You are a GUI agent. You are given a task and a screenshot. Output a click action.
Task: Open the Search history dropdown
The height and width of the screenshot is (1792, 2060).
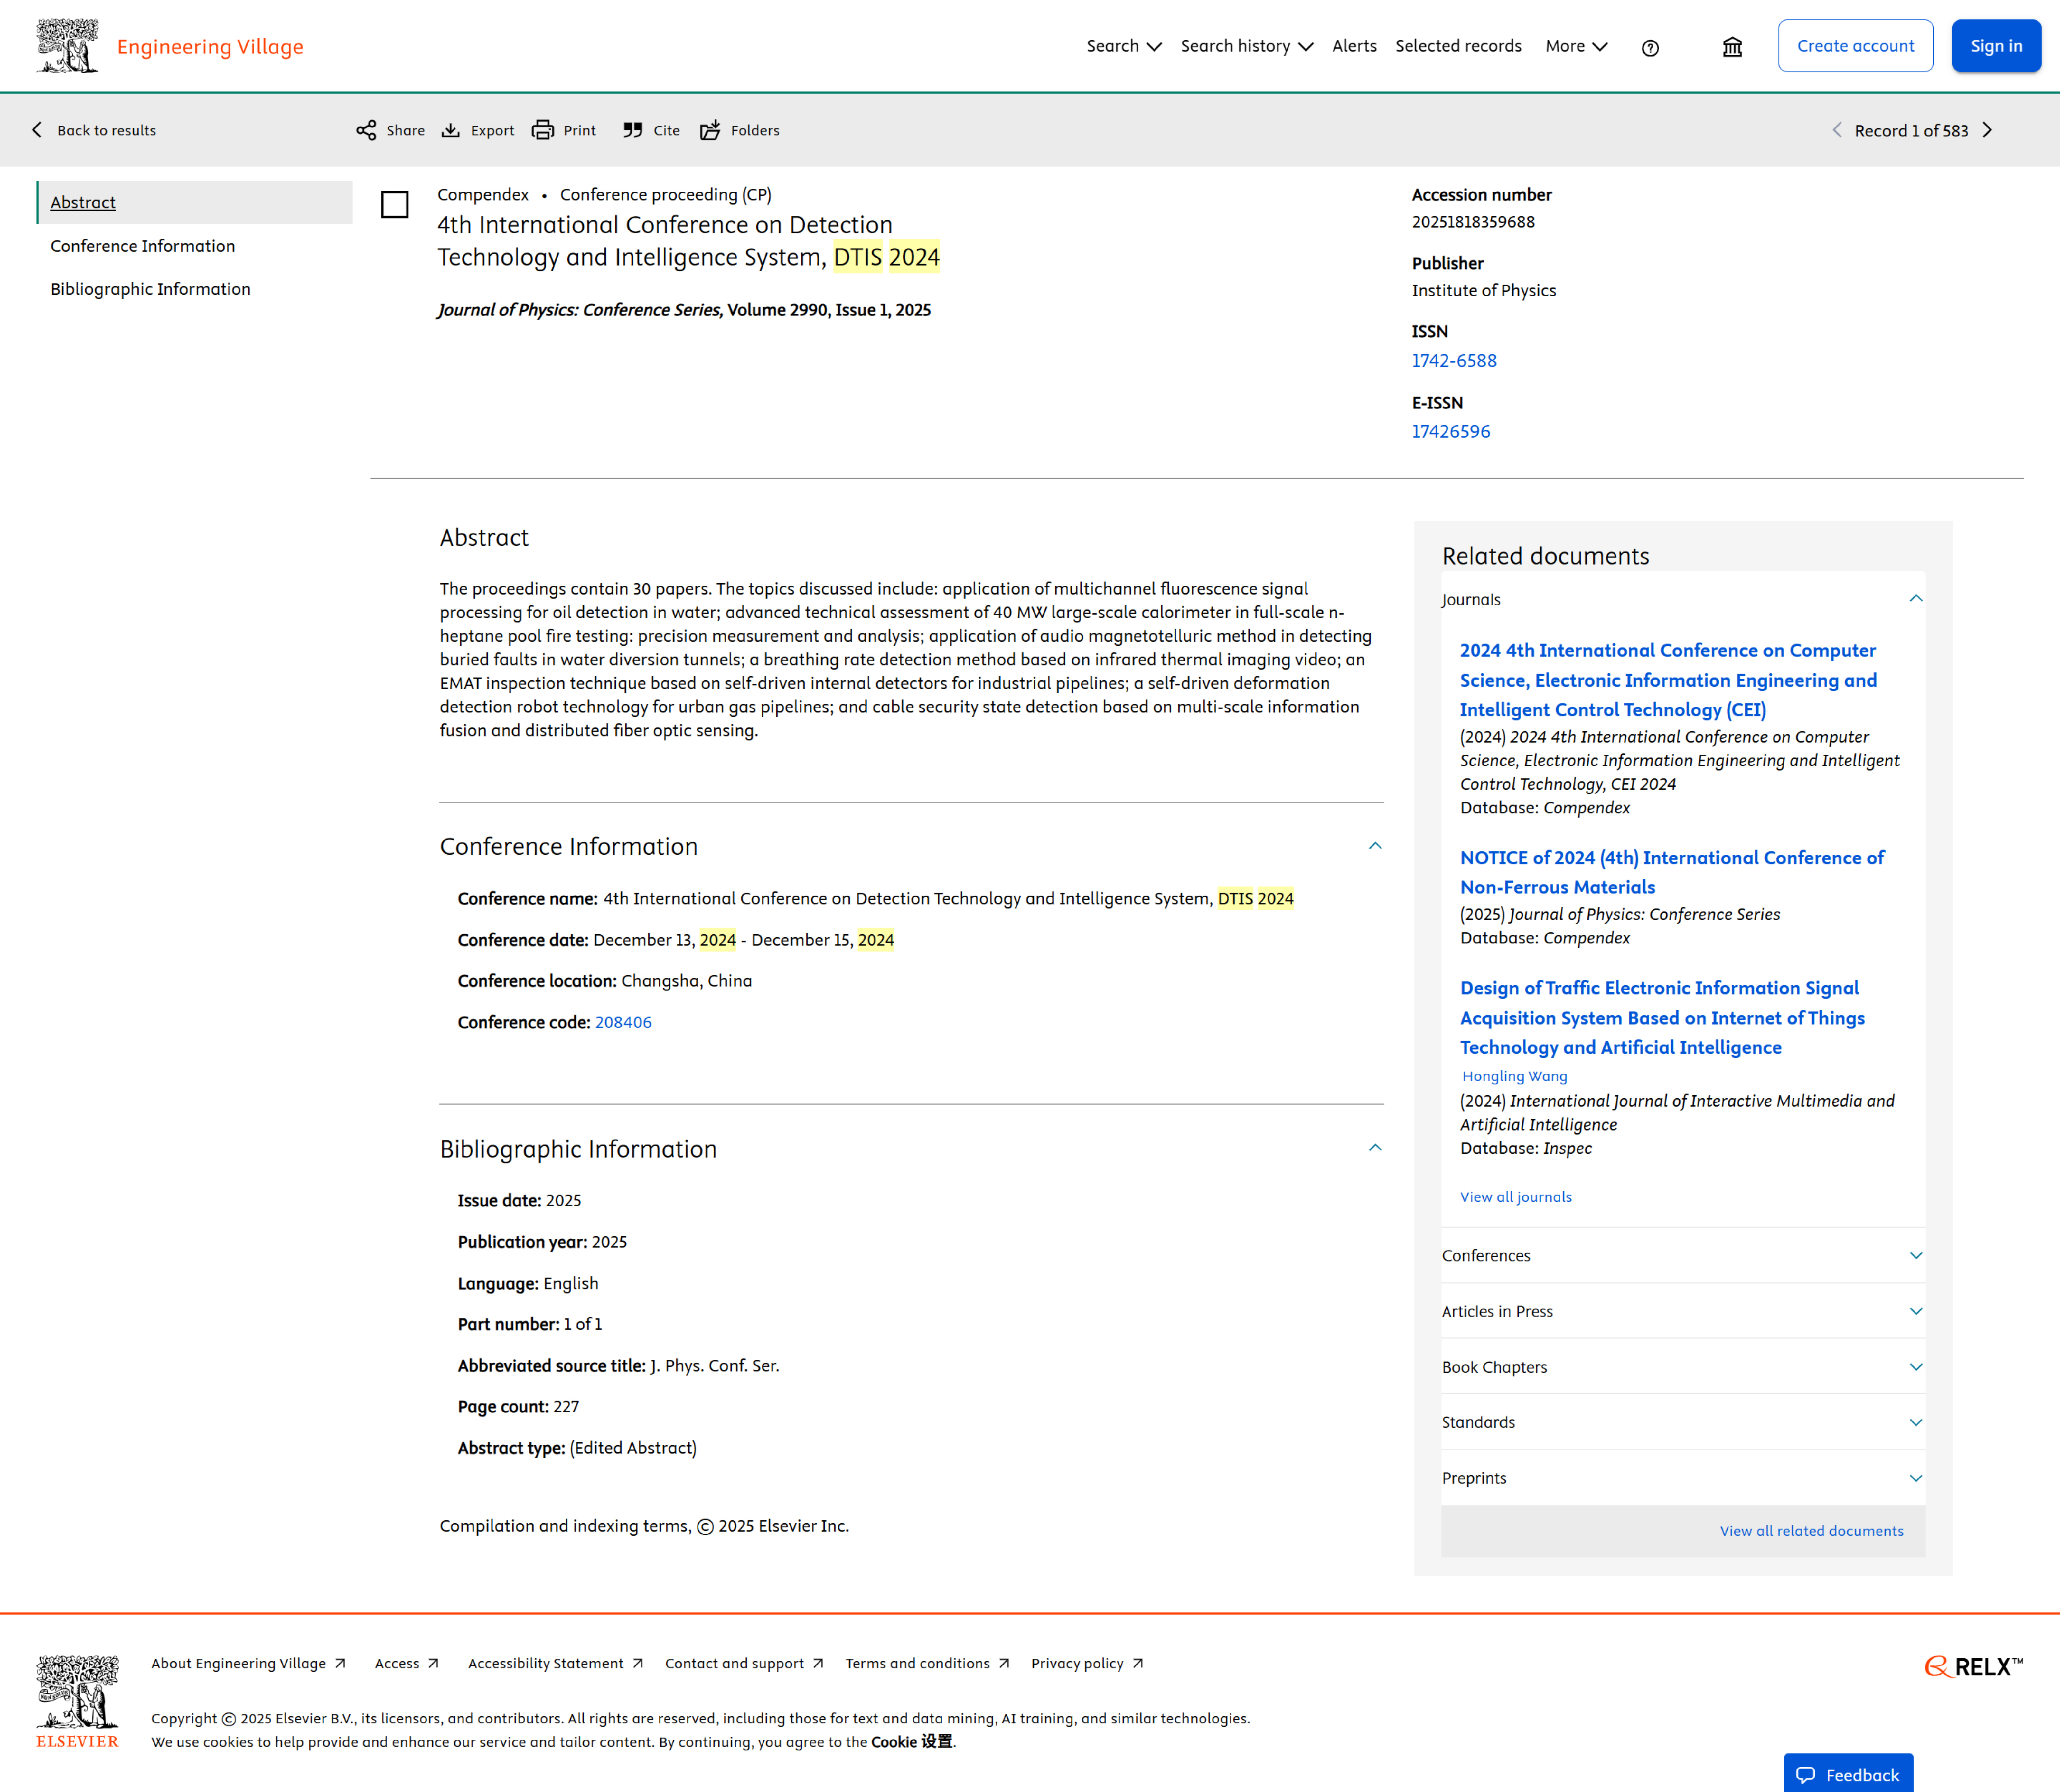pos(1246,46)
